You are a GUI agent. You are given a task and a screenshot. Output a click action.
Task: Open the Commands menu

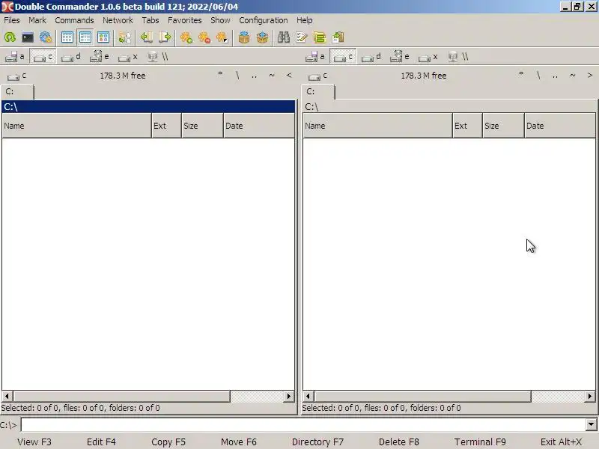click(x=74, y=20)
